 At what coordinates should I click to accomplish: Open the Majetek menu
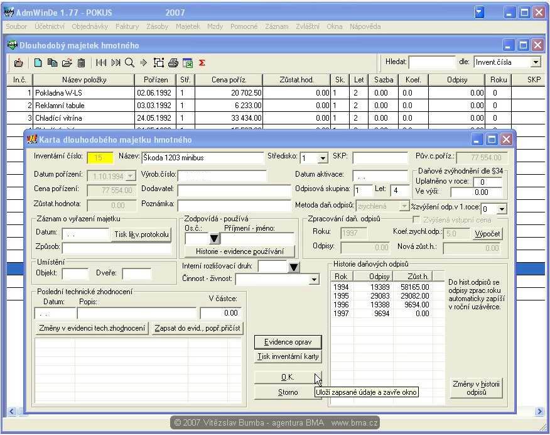click(188, 26)
